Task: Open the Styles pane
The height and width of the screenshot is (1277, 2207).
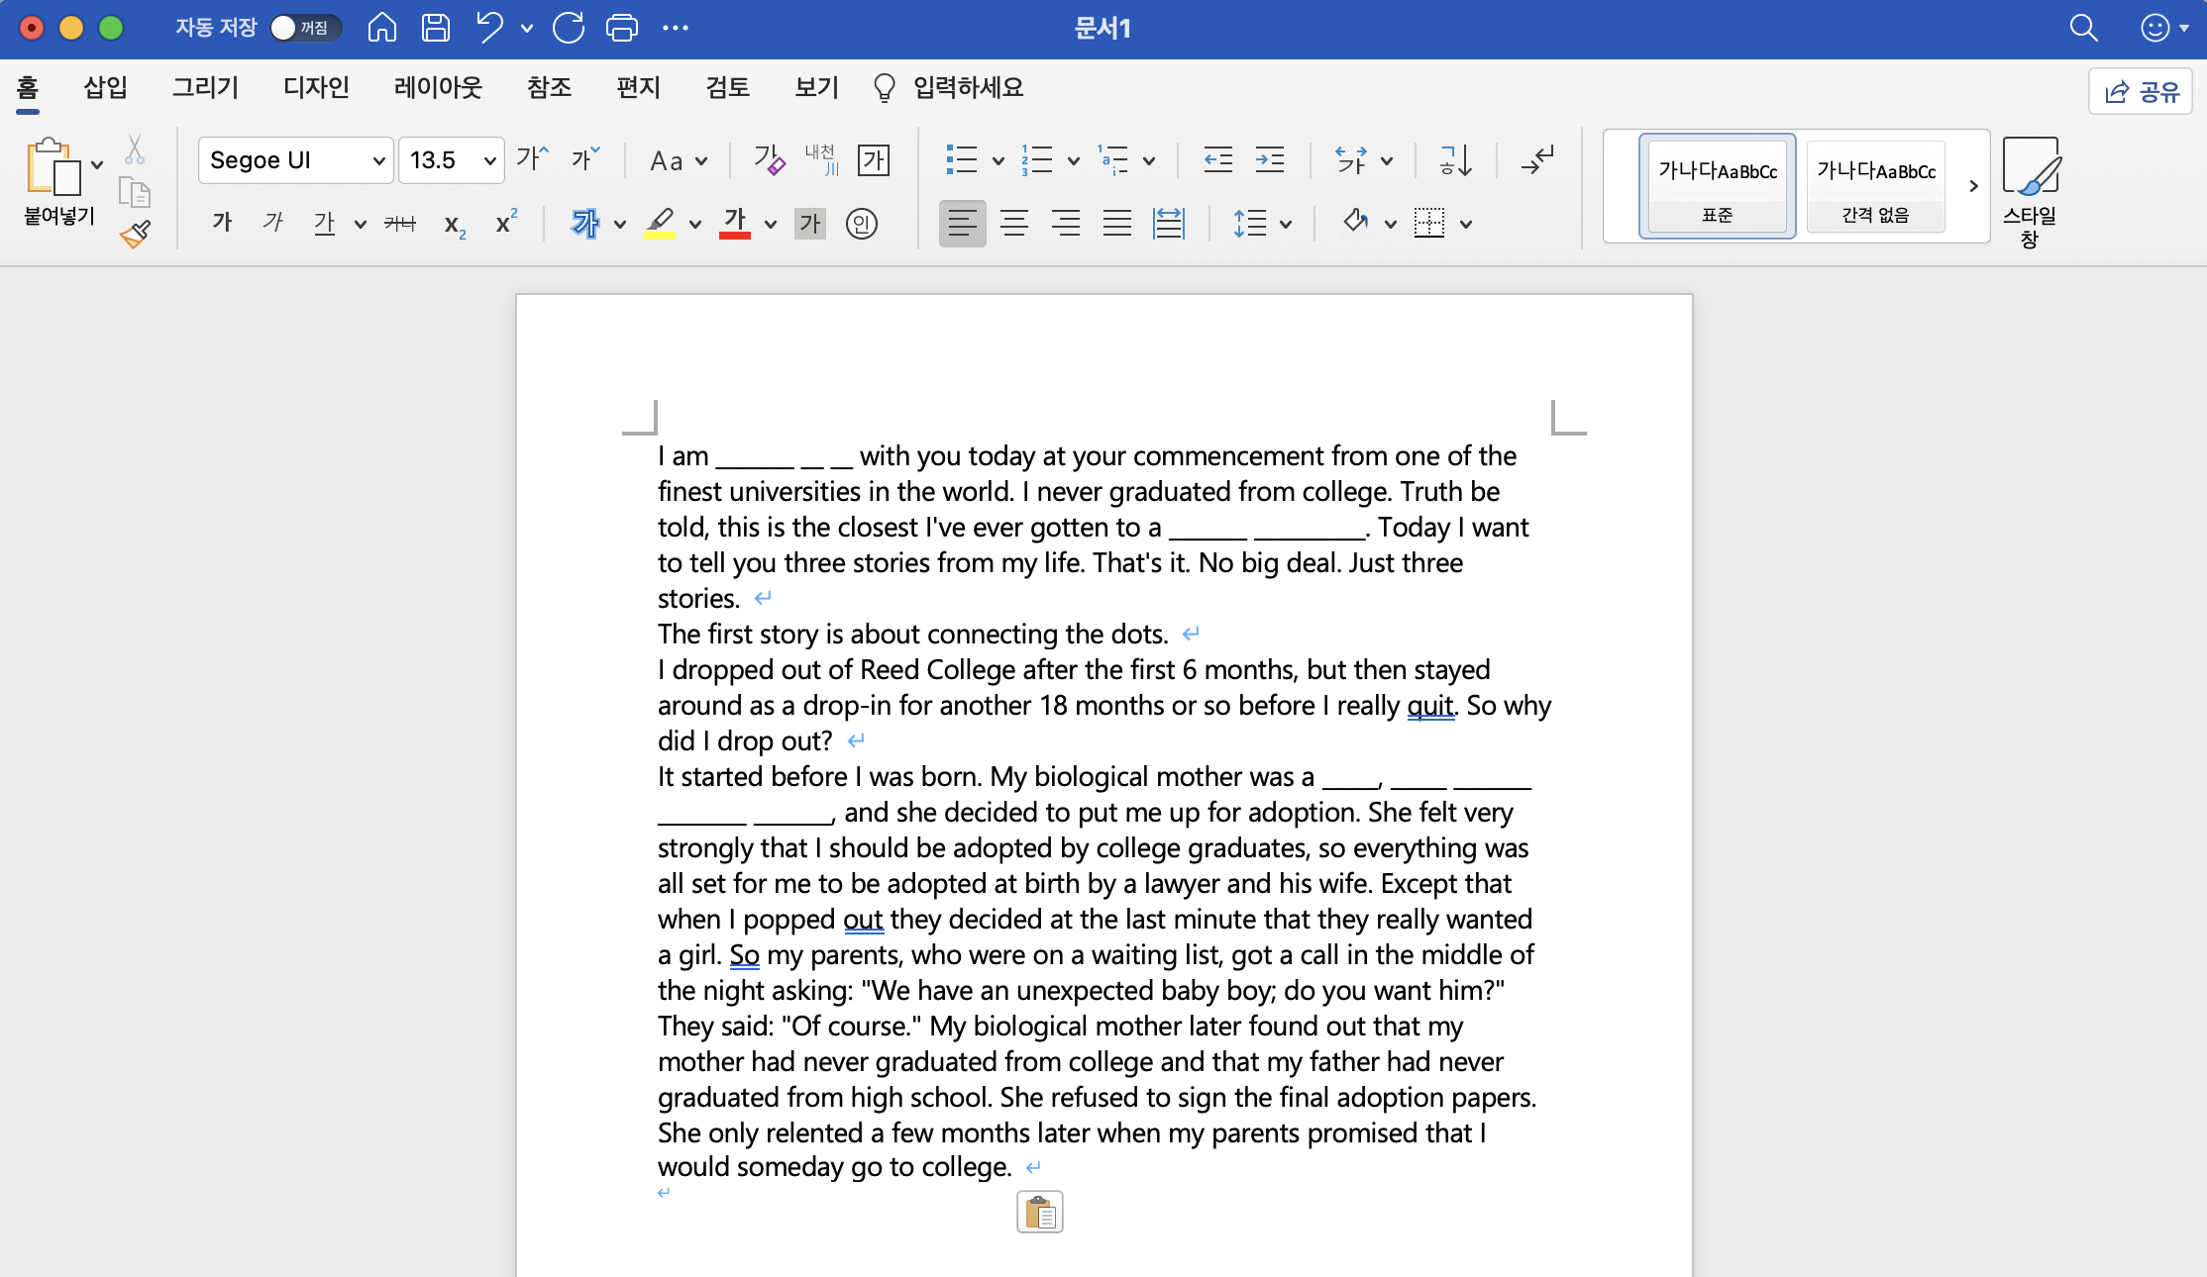Action: click(2029, 191)
